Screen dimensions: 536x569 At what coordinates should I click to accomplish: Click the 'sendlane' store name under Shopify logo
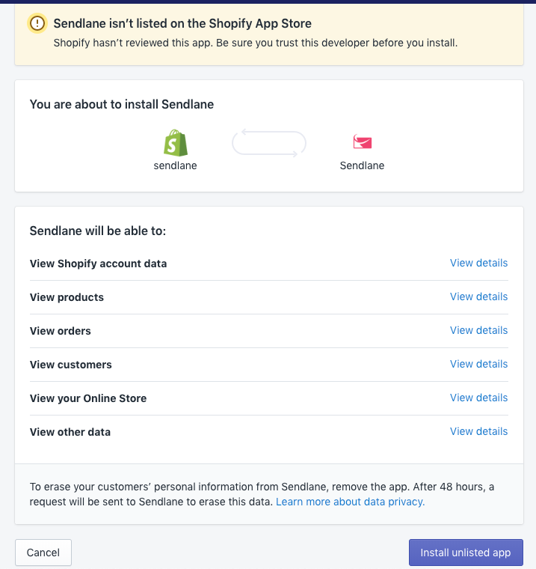pos(176,166)
